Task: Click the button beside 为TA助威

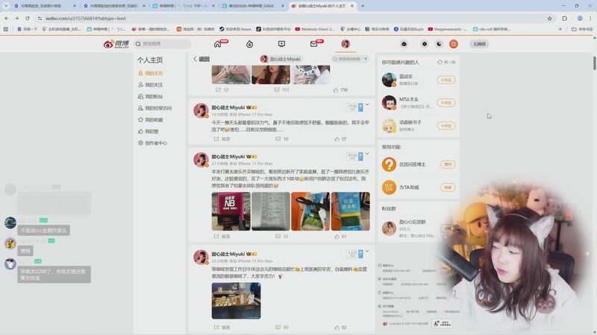Action: [x=448, y=188]
